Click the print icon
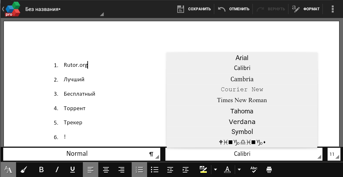 [x=269, y=170]
